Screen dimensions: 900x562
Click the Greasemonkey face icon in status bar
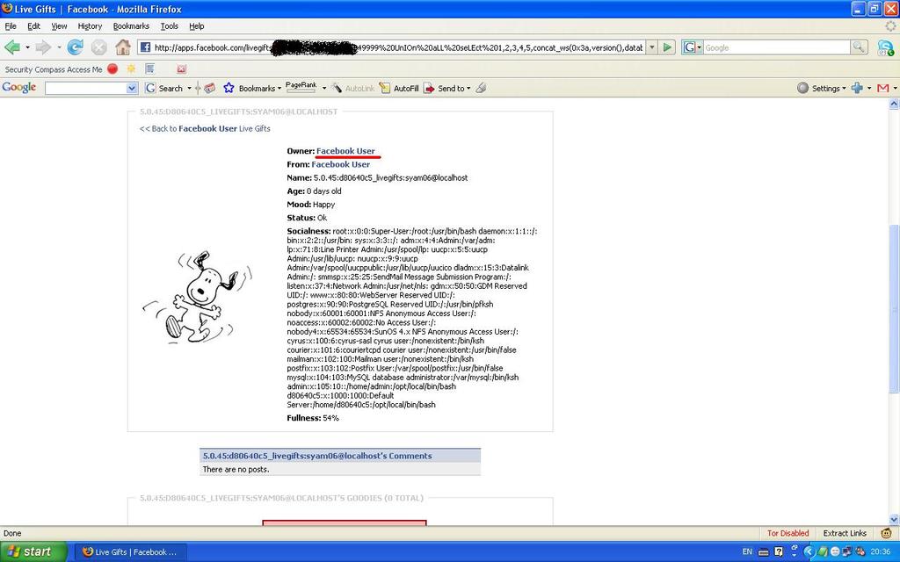tap(887, 533)
